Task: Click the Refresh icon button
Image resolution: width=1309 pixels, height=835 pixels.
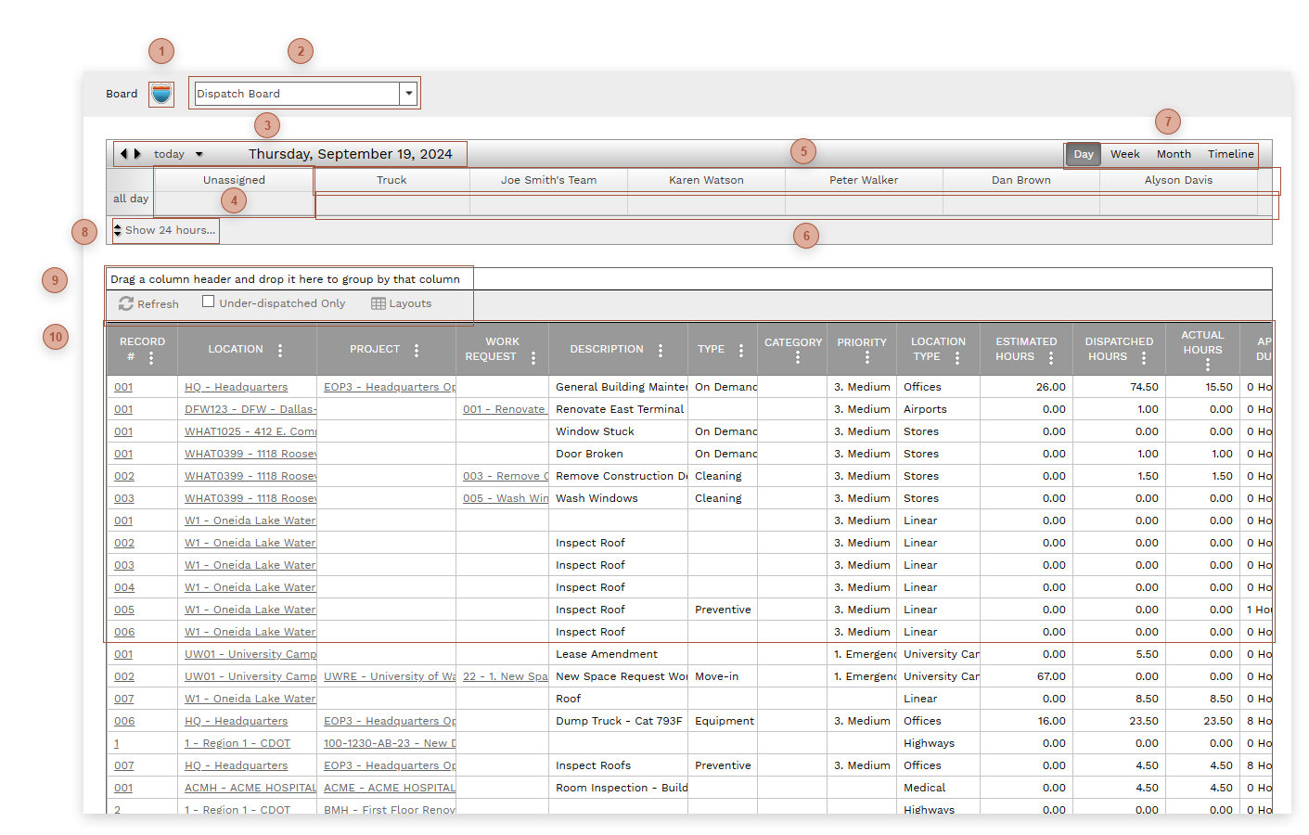Action: click(127, 303)
